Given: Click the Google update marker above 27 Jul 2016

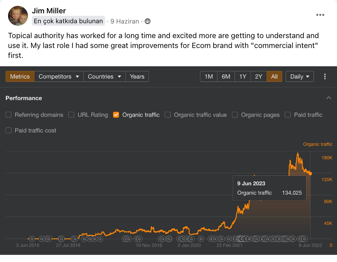Looking at the screenshot, I should (x=74, y=239).
